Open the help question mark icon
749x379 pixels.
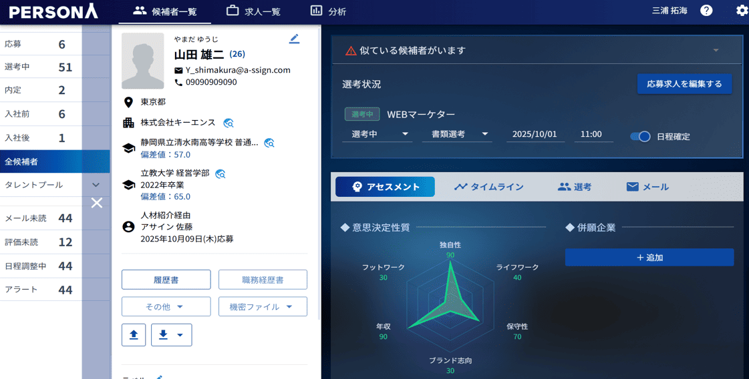[706, 11]
